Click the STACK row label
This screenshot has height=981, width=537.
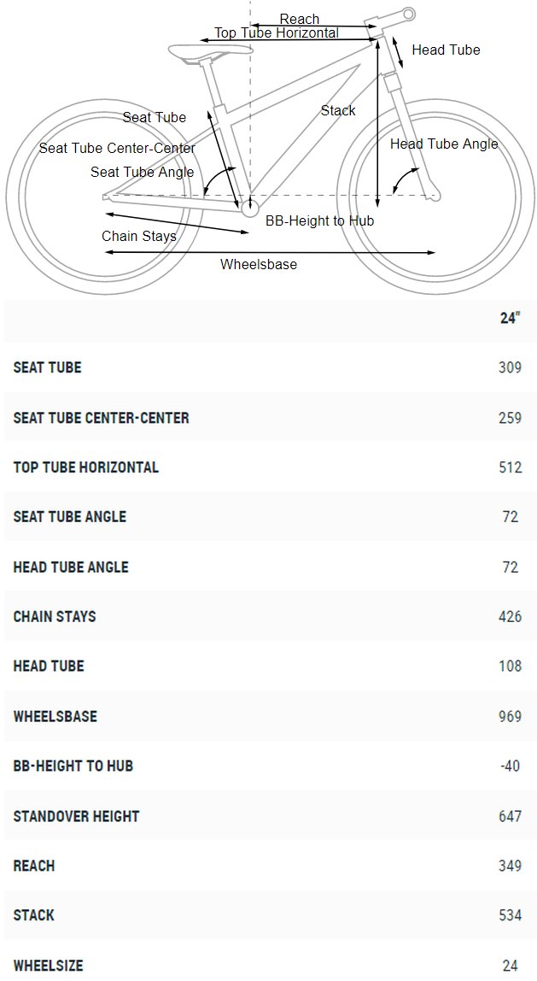34,915
